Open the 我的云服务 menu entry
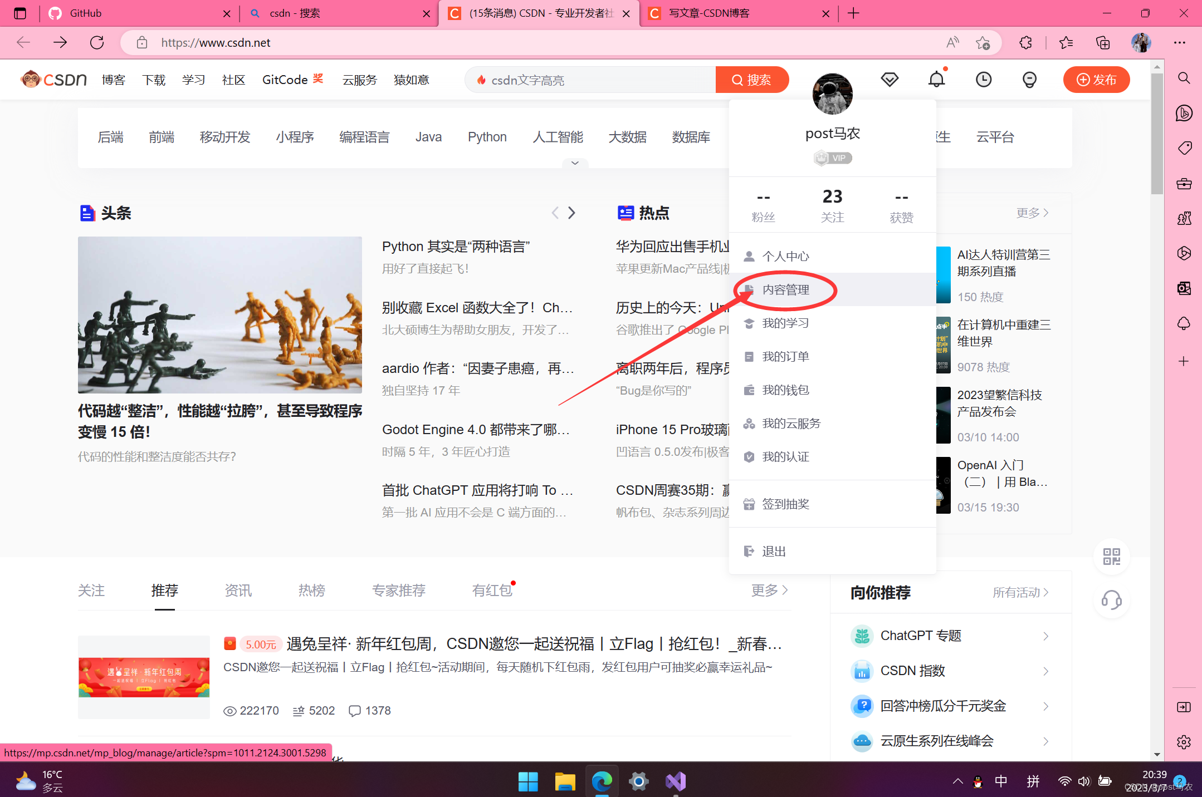Image resolution: width=1202 pixels, height=797 pixels. [833, 423]
